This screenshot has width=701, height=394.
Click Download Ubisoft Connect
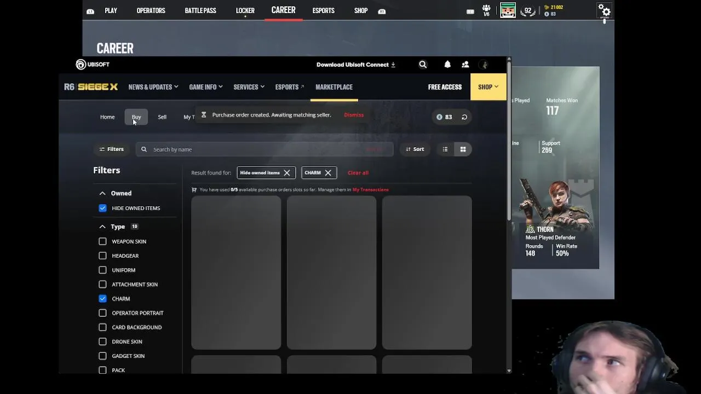pos(356,65)
